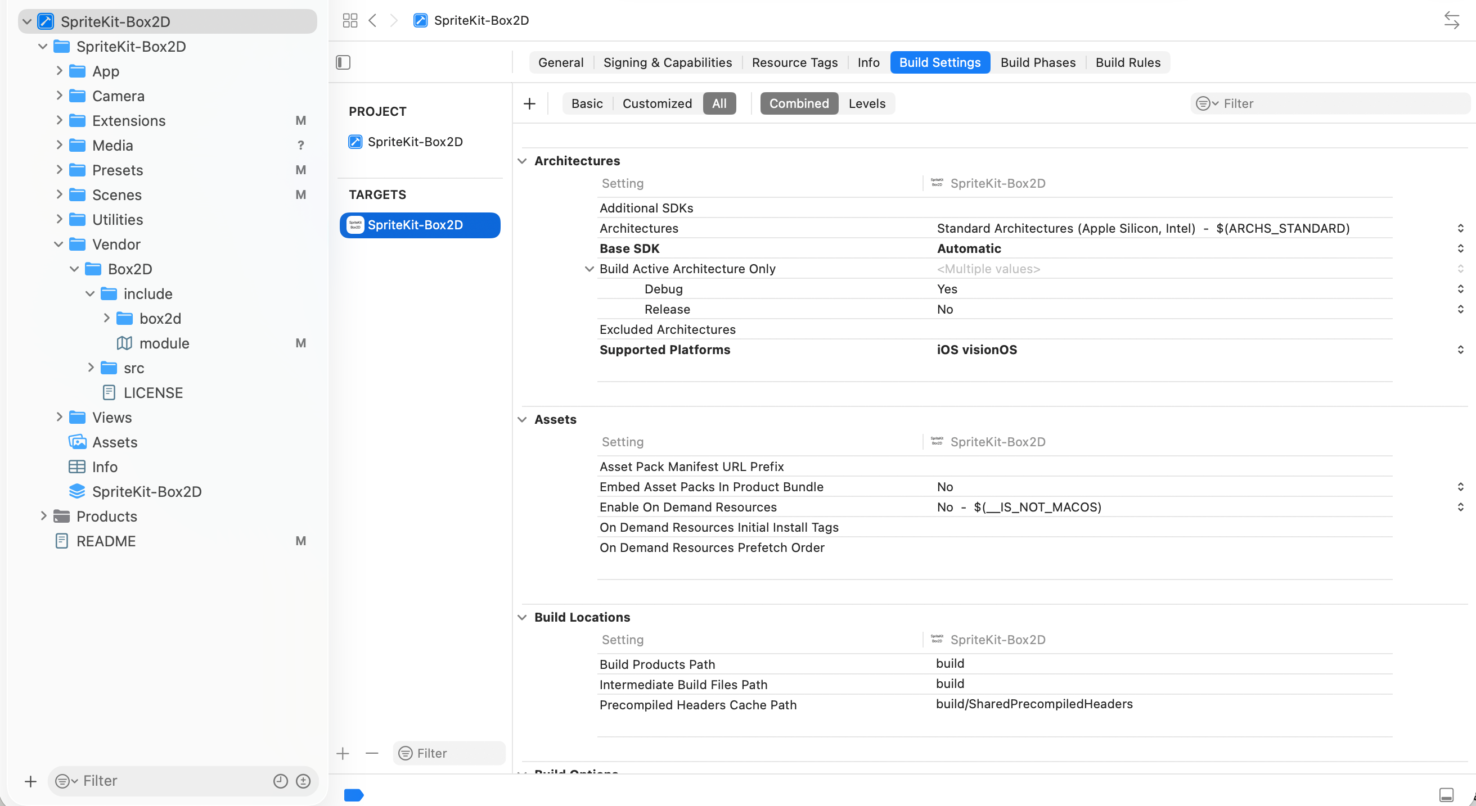
Task: Add a build setting with plus button
Action: tap(529, 103)
